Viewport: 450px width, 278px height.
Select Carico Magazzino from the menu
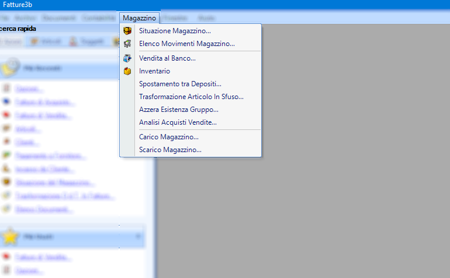[x=169, y=137]
